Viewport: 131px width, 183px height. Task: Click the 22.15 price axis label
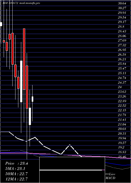[x=122, y=110]
